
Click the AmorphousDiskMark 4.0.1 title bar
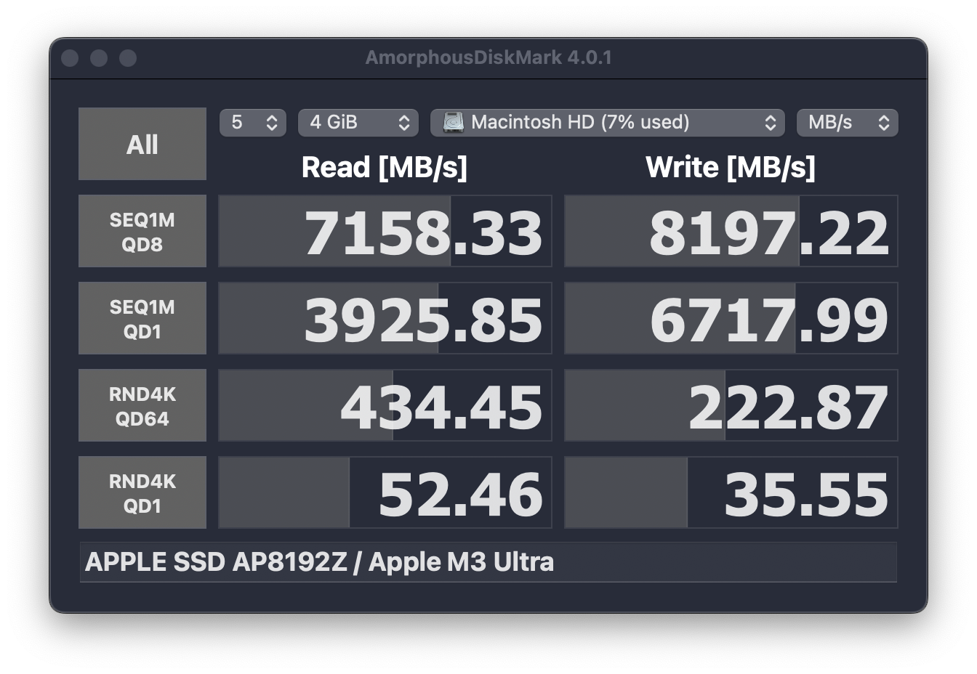click(488, 58)
